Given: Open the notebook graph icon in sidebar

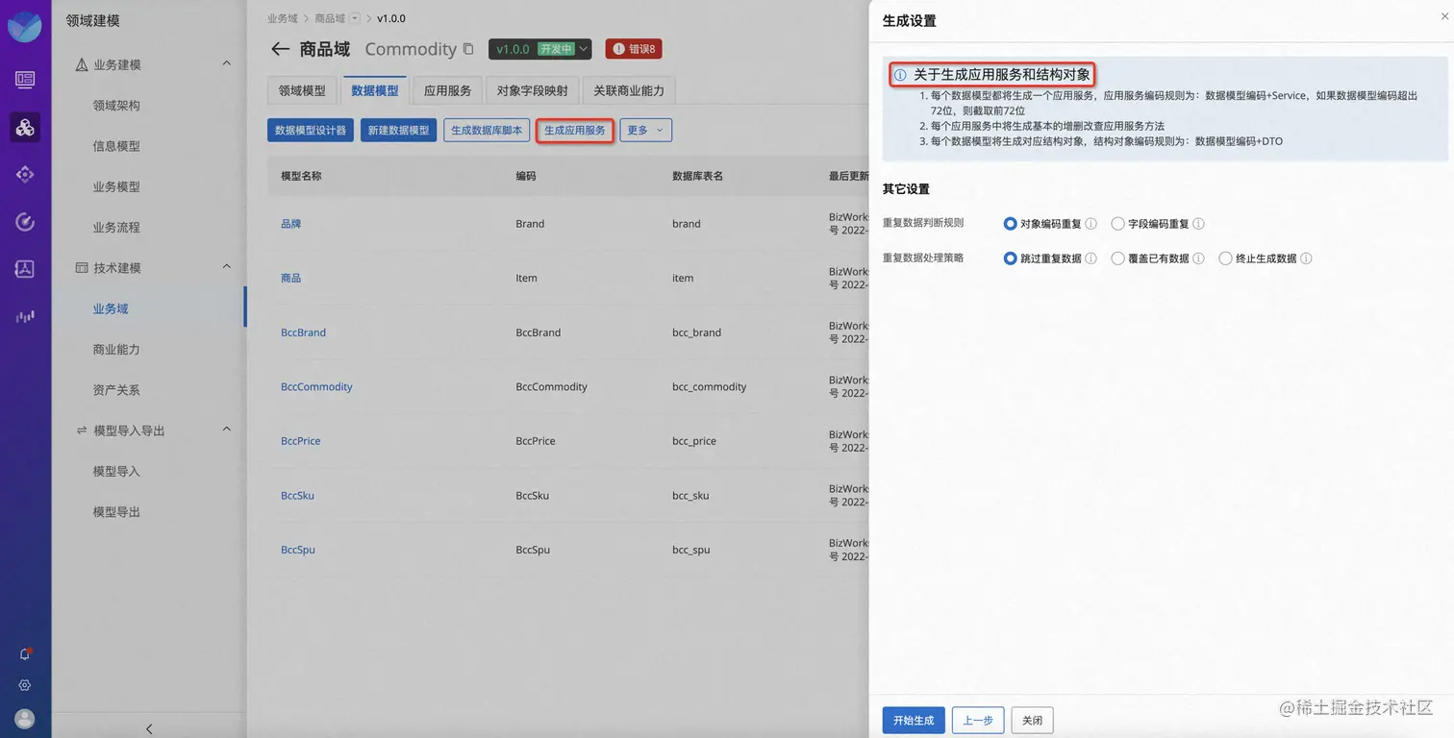Looking at the screenshot, I should [25, 269].
